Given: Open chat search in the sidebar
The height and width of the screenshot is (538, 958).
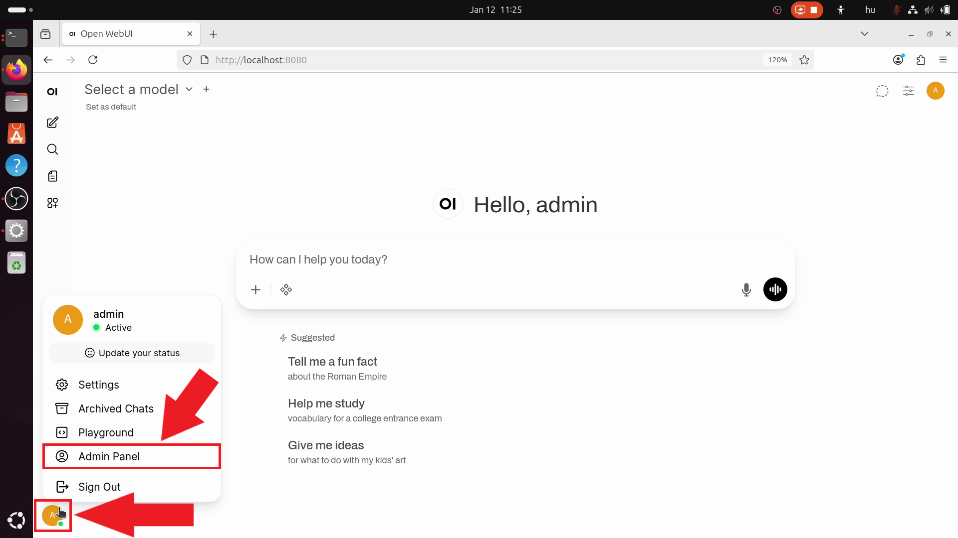Looking at the screenshot, I should tap(52, 149).
